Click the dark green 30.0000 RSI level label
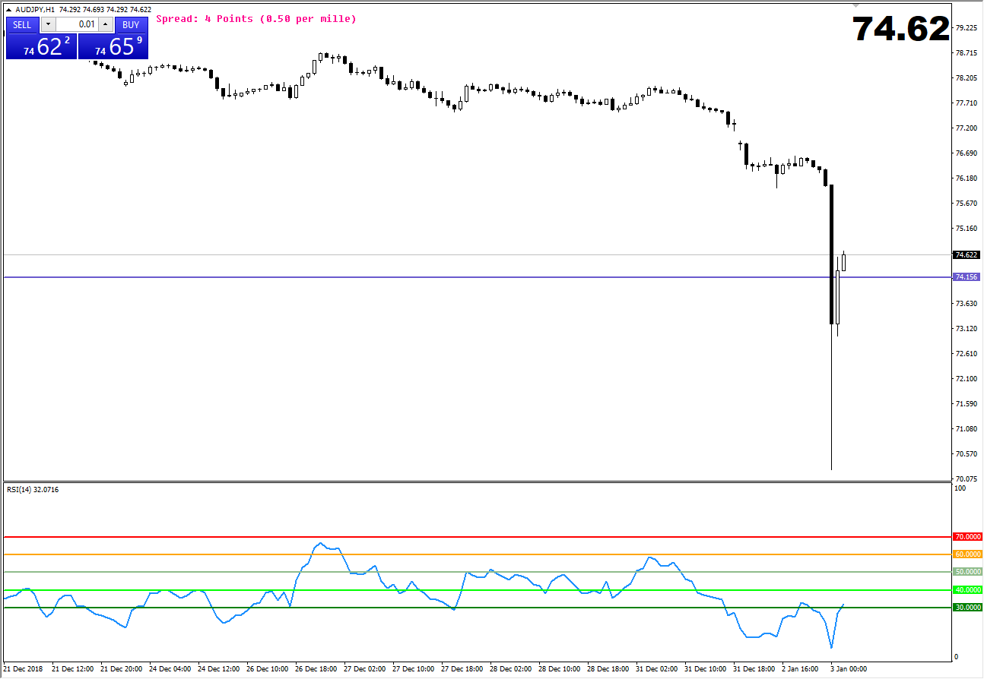 coord(967,608)
